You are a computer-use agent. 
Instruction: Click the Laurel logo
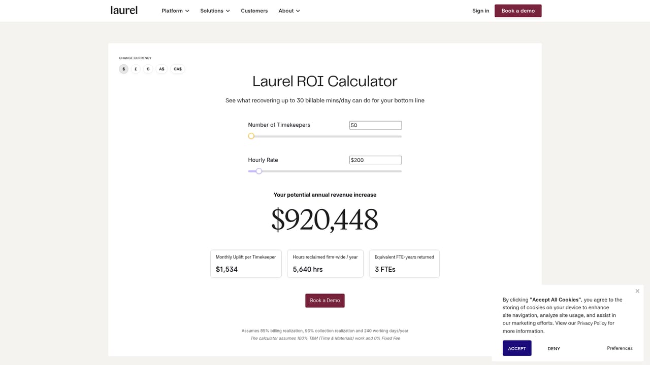[124, 10]
